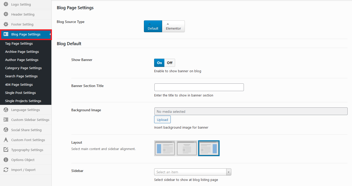
Task: Open Tag Page Settings
Action: tap(19, 43)
